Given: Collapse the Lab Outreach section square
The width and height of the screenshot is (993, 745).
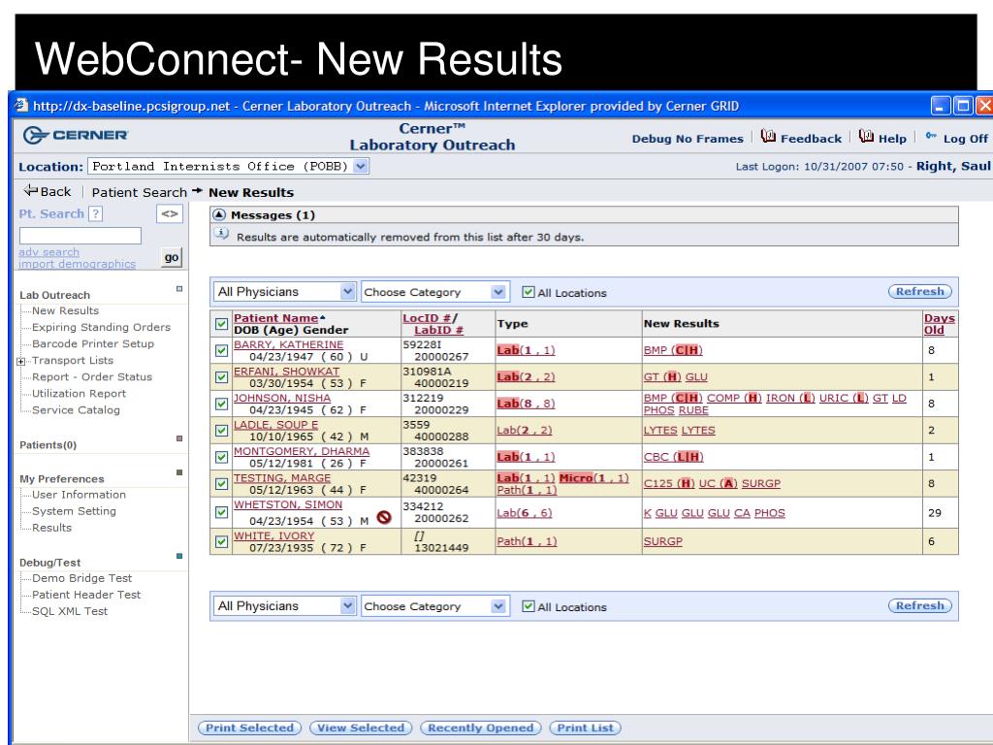Looking at the screenshot, I should (179, 289).
